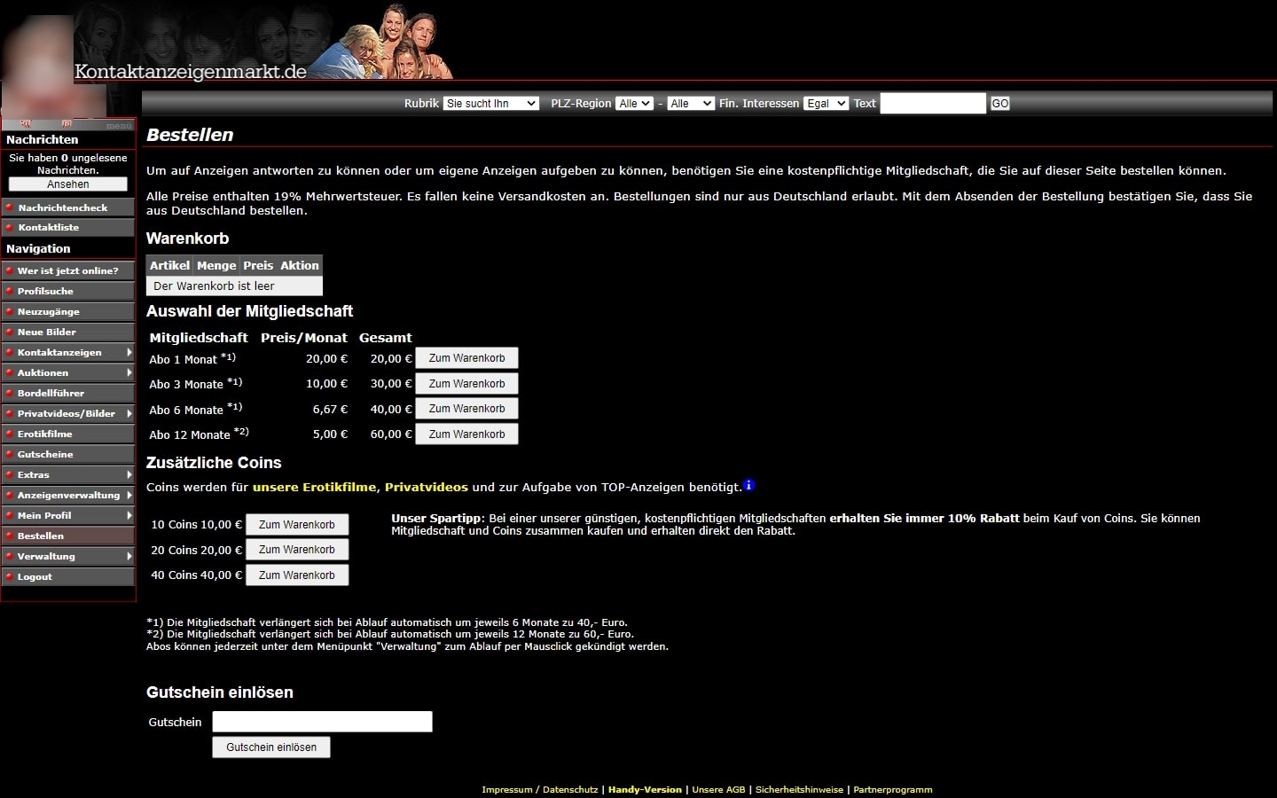The height and width of the screenshot is (798, 1277).
Task: Open the first PLZ-Region dropdown
Action: click(x=634, y=104)
